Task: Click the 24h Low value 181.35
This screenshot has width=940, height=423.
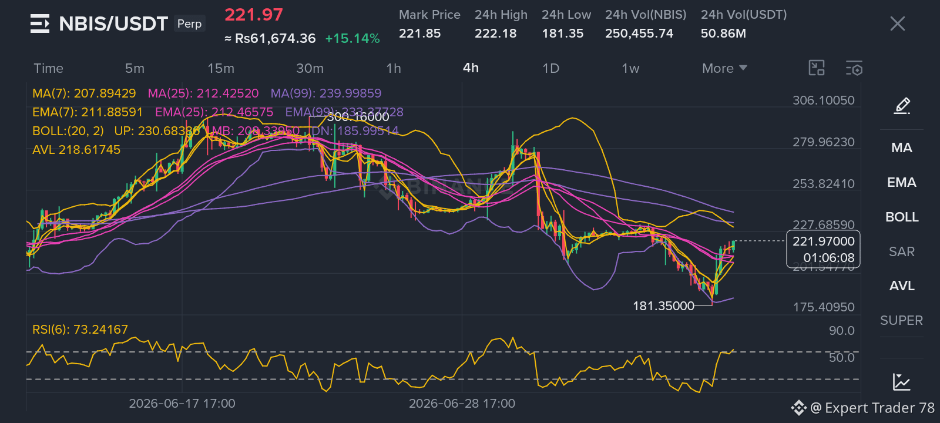Action: click(563, 33)
